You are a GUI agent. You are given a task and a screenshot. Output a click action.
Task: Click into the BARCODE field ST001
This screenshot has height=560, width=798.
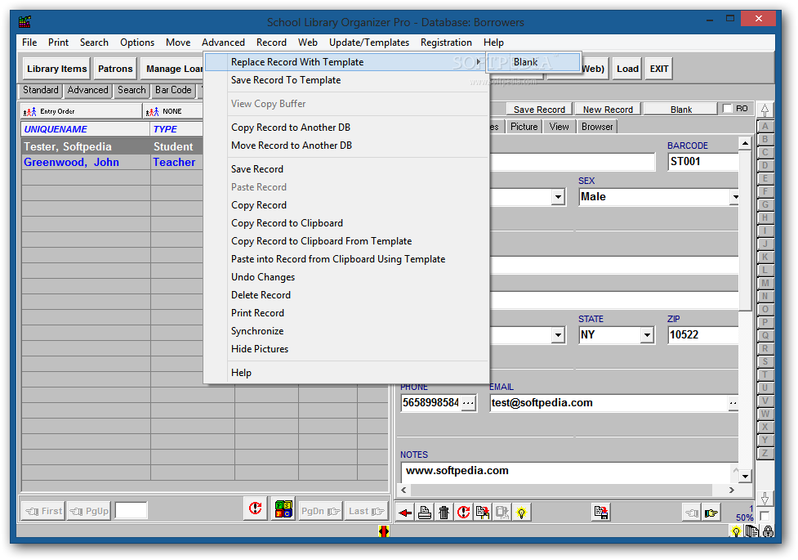point(703,162)
